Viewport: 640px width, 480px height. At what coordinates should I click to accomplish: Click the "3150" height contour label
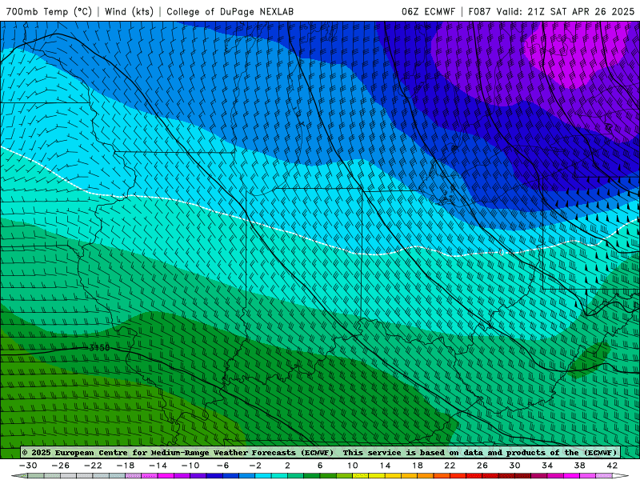pos(99,348)
